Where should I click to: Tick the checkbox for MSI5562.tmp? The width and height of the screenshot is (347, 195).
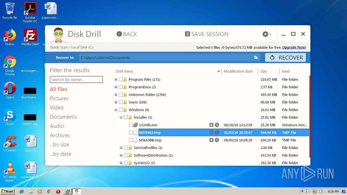pos(131,132)
